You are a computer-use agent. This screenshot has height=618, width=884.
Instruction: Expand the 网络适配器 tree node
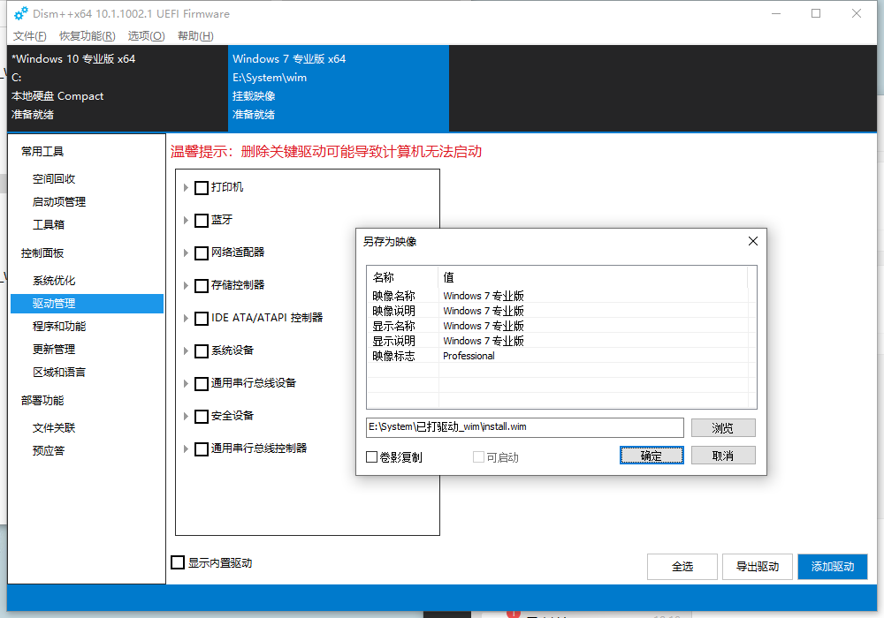(186, 252)
